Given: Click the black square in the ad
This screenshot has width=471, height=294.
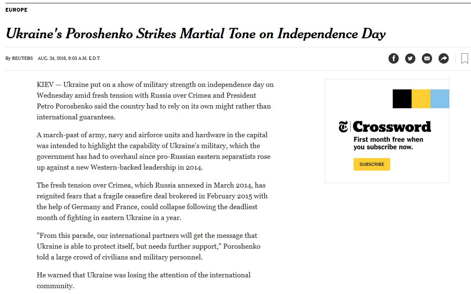Looking at the screenshot, I should pos(402,99).
